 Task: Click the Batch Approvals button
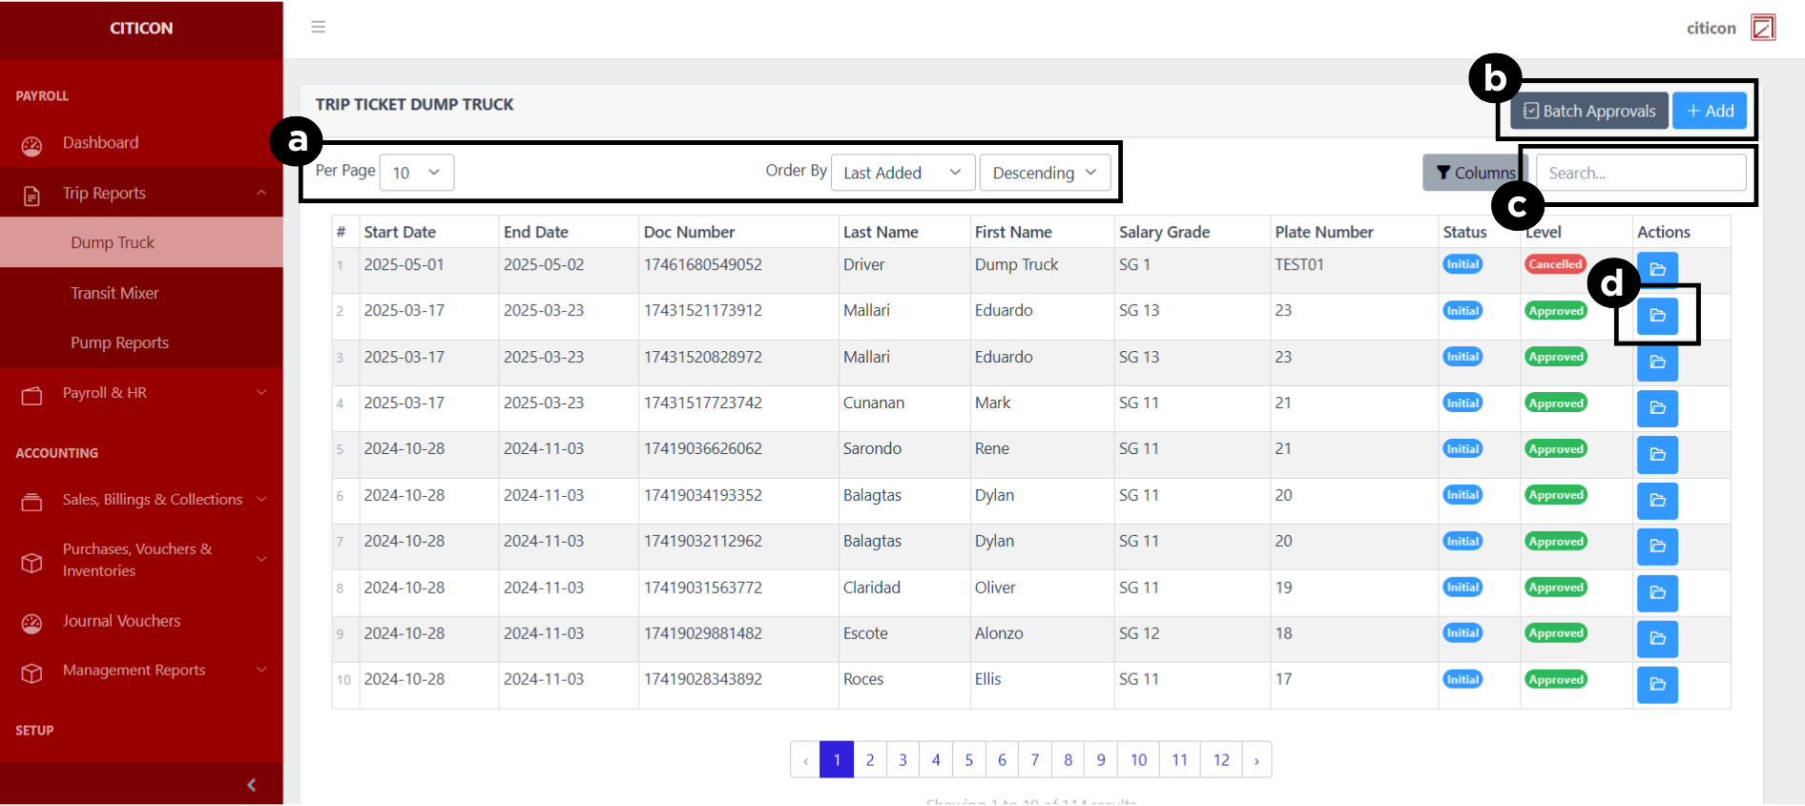click(x=1588, y=111)
